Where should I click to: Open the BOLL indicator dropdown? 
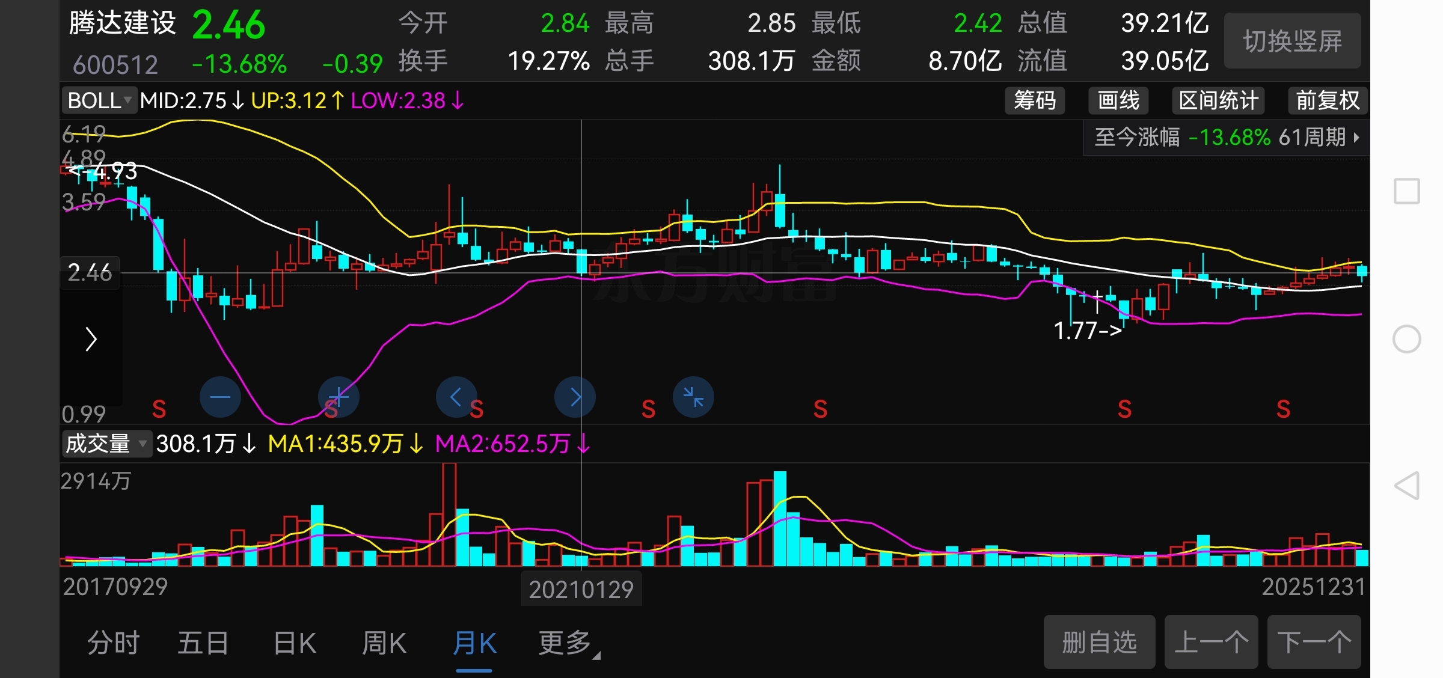coord(100,100)
